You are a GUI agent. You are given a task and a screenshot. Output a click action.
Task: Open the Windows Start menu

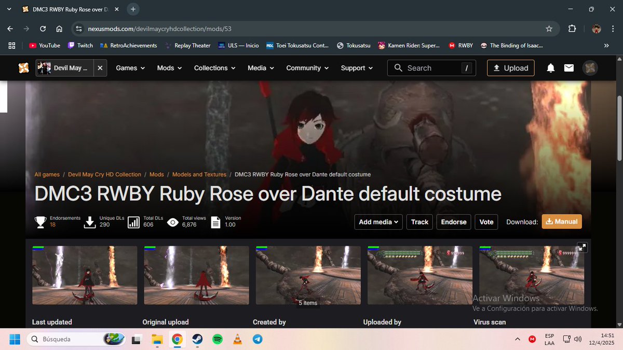[x=14, y=339]
